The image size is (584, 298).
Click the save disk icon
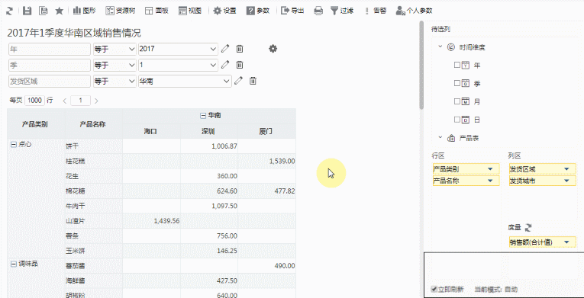(x=27, y=11)
